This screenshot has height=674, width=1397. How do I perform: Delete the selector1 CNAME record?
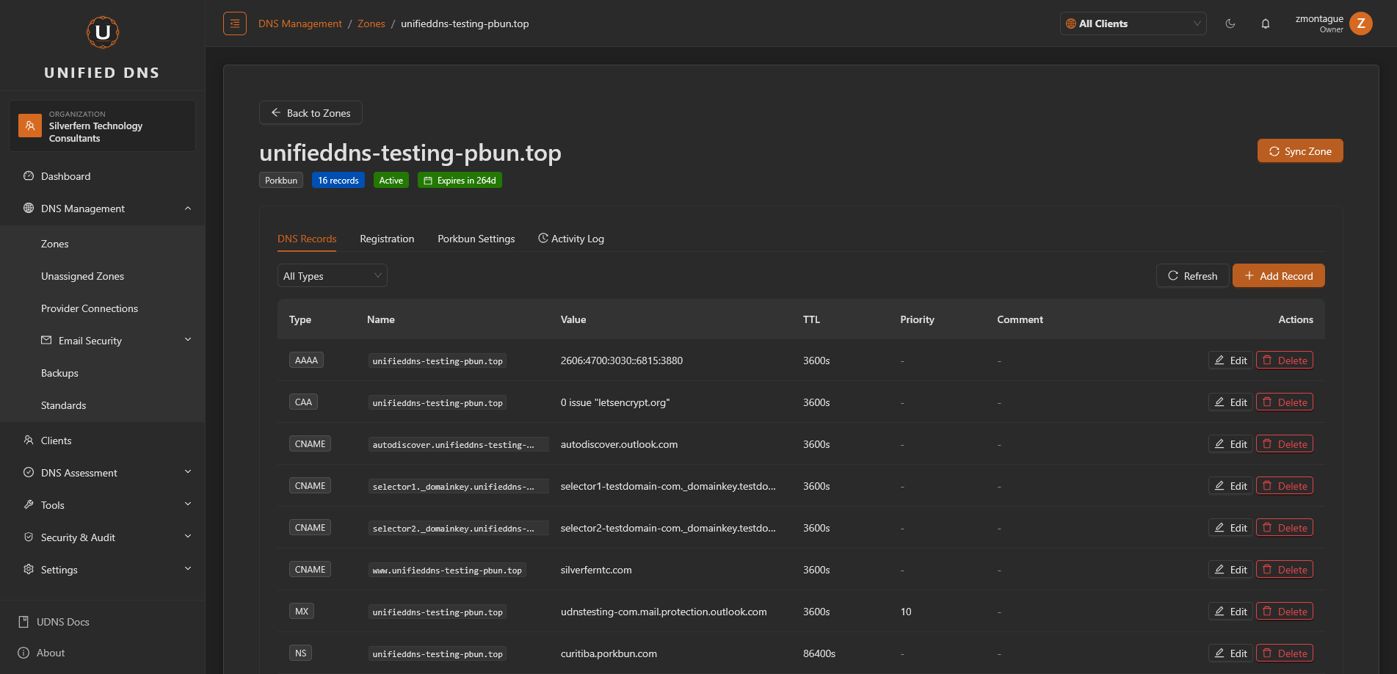point(1285,486)
